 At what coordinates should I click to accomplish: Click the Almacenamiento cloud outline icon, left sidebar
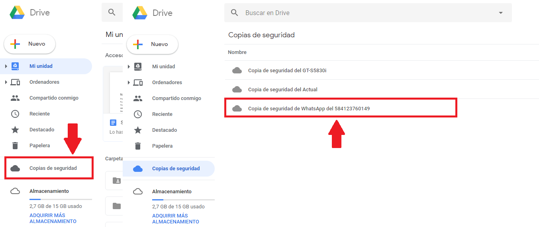(15, 191)
